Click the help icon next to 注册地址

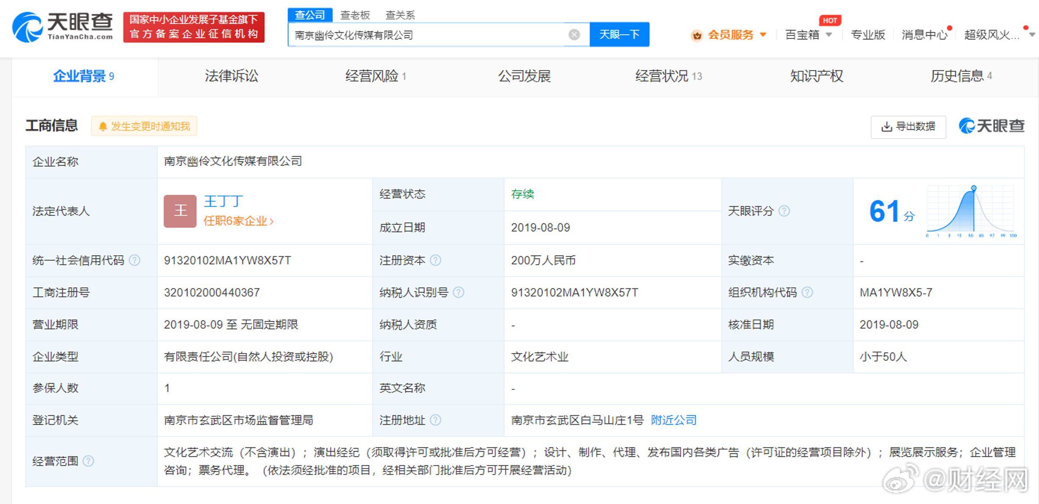point(436,420)
